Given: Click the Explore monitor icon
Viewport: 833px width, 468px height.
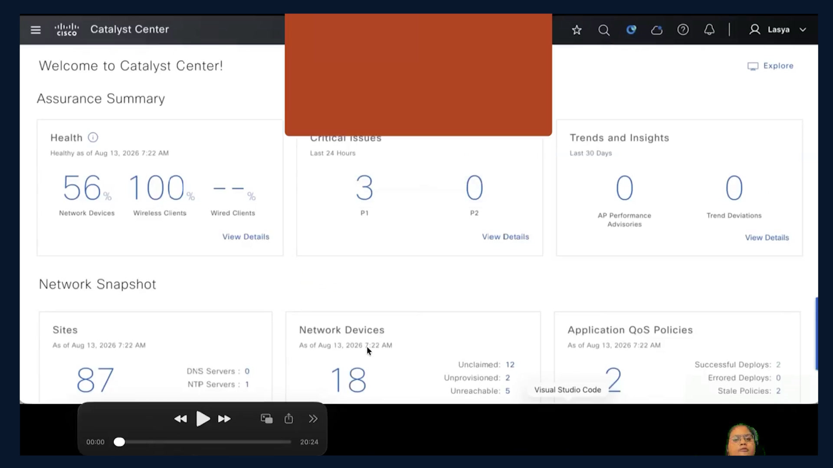Looking at the screenshot, I should [753, 66].
